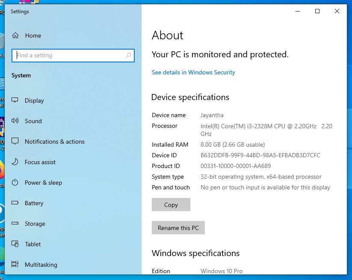The image size is (352, 280).
Task: Click the Processor label
Action: click(x=165, y=126)
